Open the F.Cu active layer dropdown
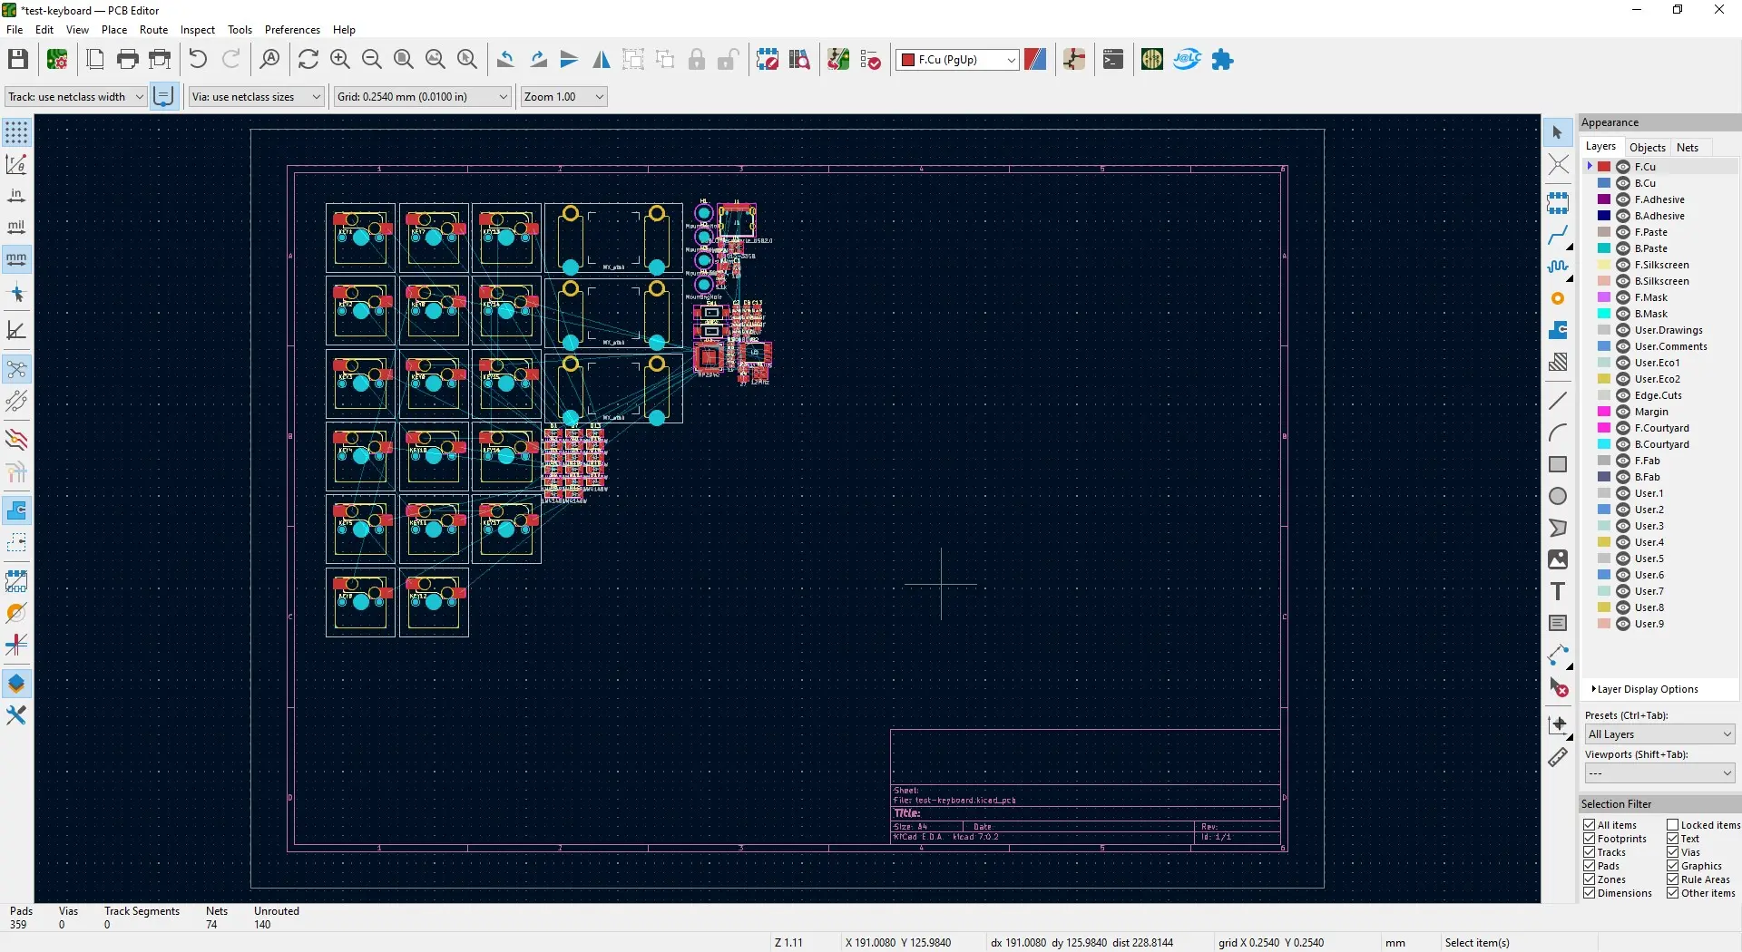The width and height of the screenshot is (1742, 952). pyautogui.click(x=957, y=60)
